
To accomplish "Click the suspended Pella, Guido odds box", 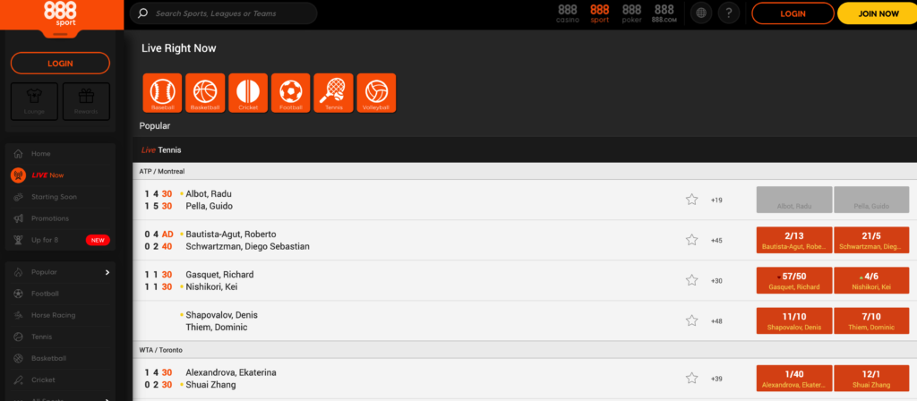I will point(871,200).
